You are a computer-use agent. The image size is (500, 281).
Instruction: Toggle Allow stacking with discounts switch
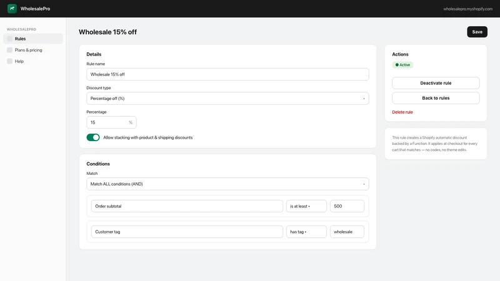[x=93, y=137]
